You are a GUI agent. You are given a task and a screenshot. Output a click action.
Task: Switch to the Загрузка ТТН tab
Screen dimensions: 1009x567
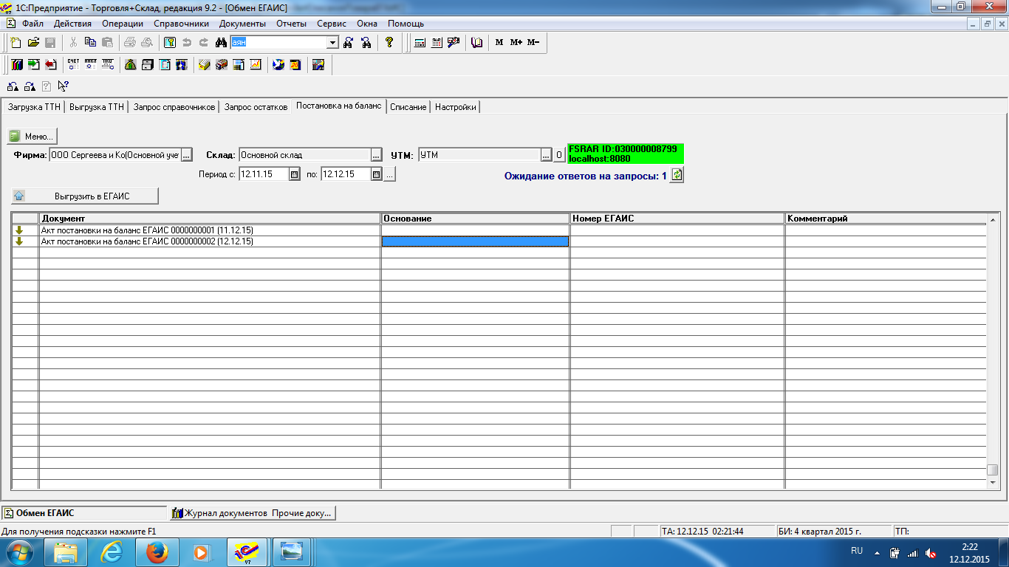coord(34,107)
